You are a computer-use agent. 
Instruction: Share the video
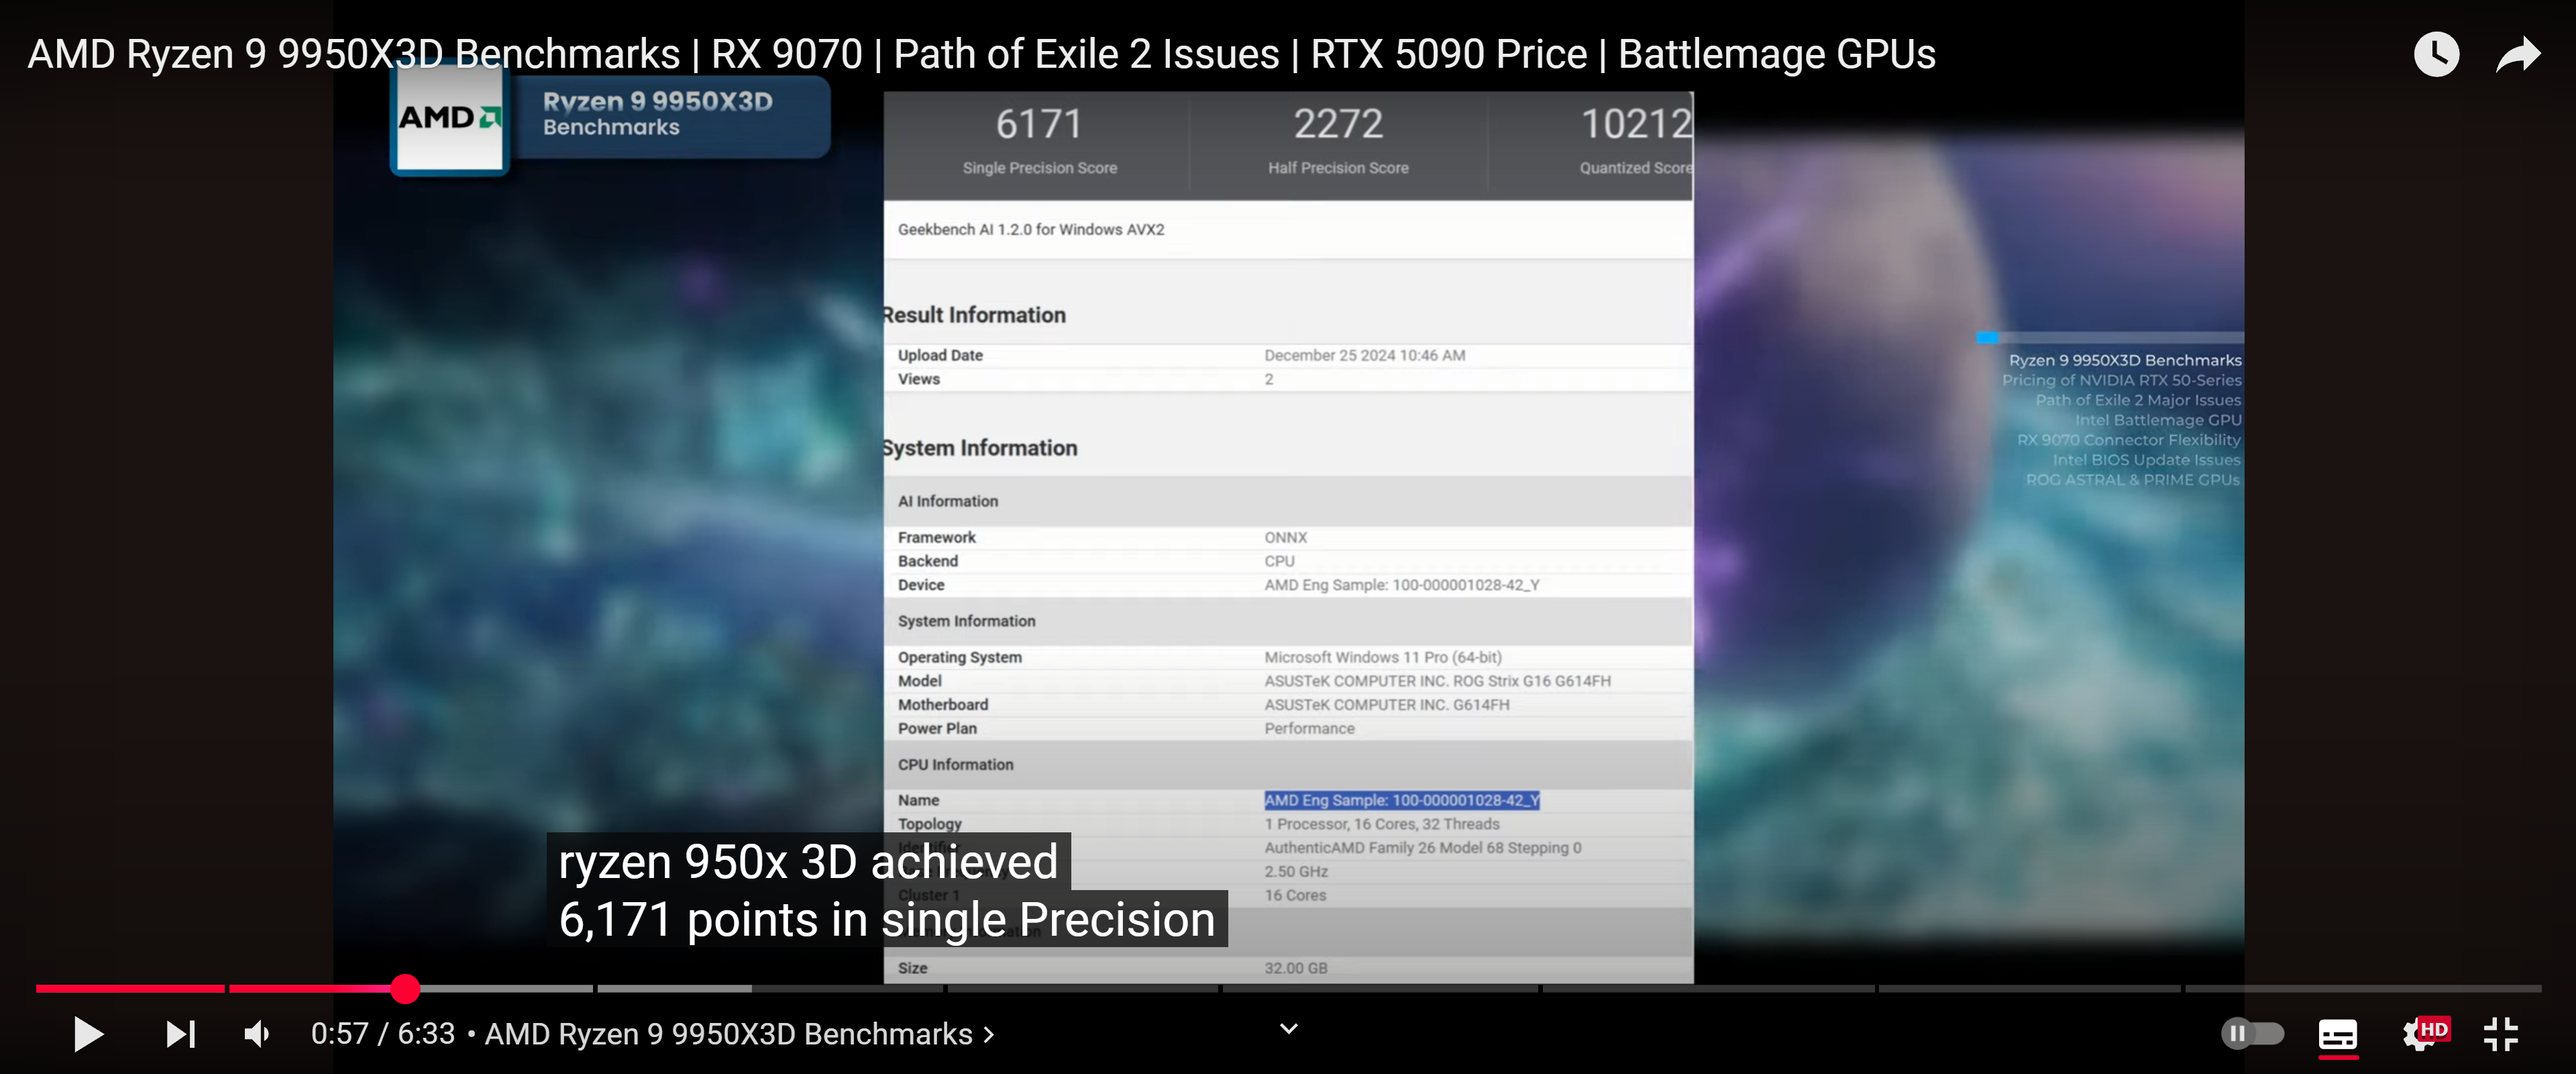(2517, 54)
